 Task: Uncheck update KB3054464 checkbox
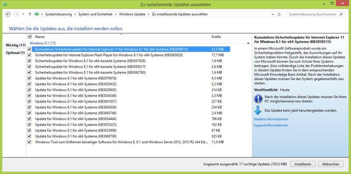[x=29, y=118]
